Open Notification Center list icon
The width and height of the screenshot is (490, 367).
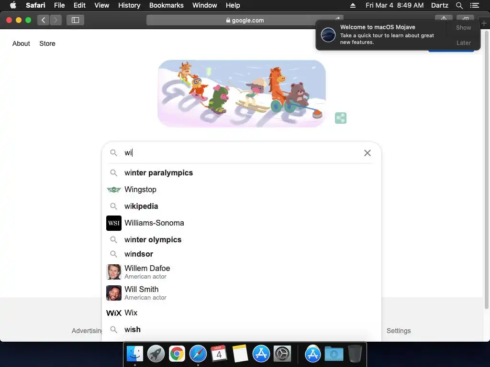tap(475, 5)
